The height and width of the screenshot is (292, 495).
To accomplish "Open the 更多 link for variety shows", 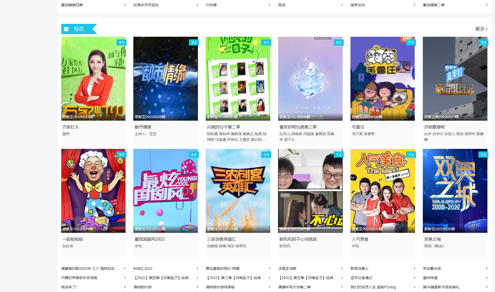I will point(481,29).
